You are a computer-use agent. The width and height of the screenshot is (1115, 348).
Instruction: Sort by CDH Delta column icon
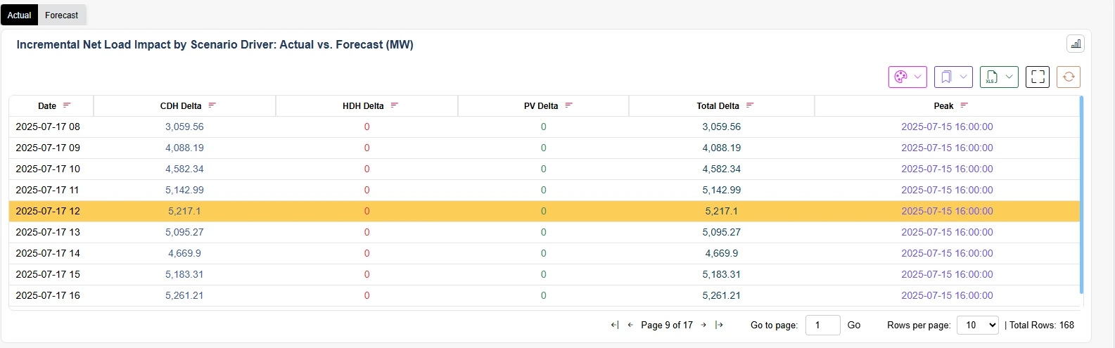[x=212, y=105]
